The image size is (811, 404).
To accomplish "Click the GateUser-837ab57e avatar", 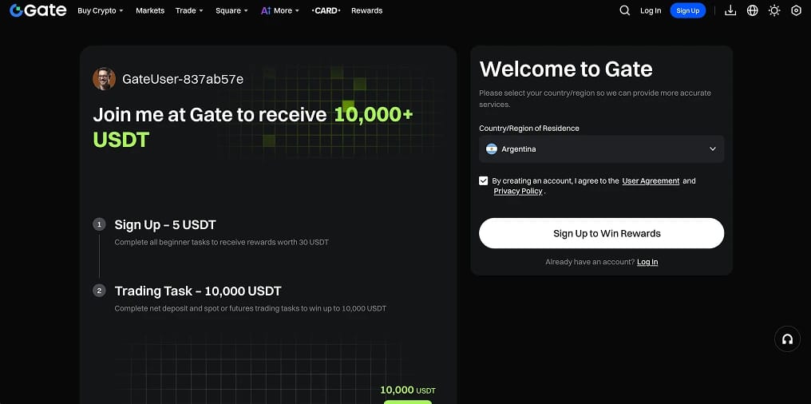I will tap(104, 79).
